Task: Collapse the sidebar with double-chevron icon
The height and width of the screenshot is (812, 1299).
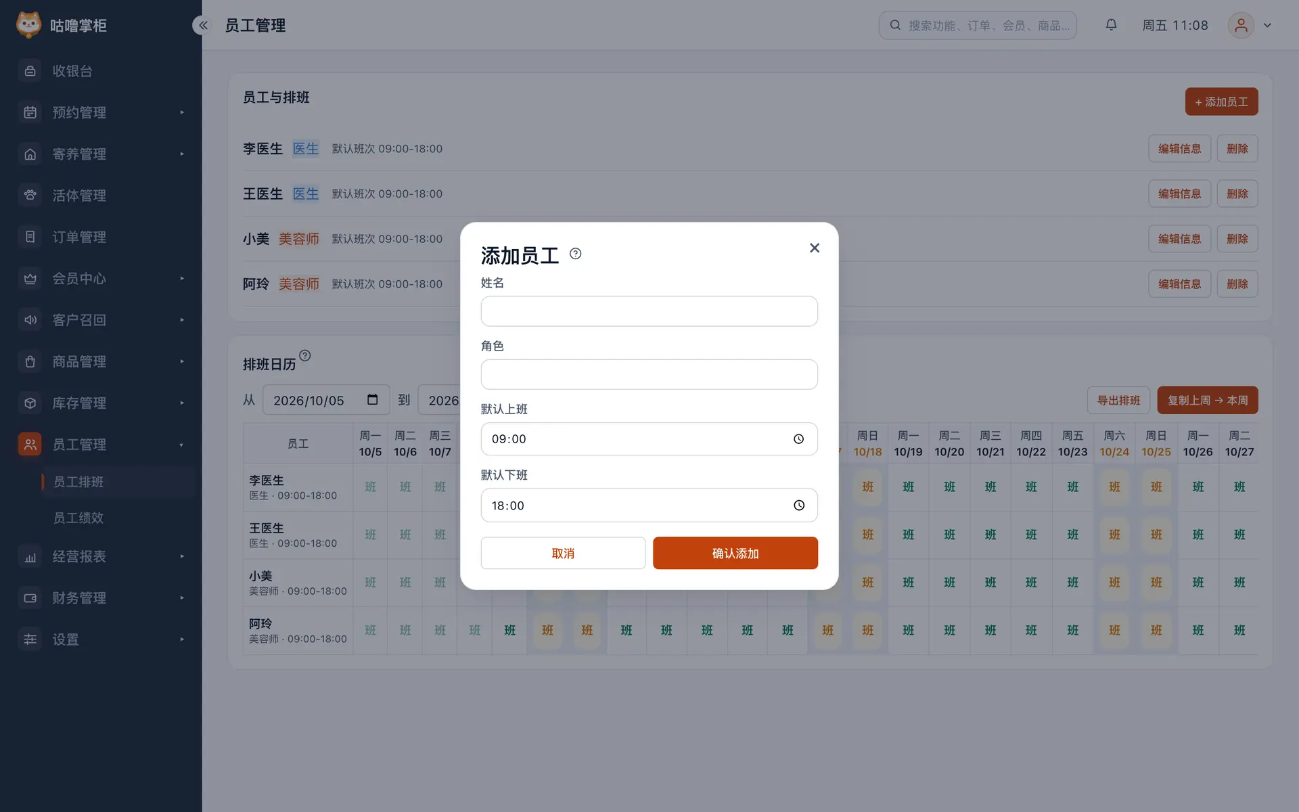Action: [x=202, y=25]
